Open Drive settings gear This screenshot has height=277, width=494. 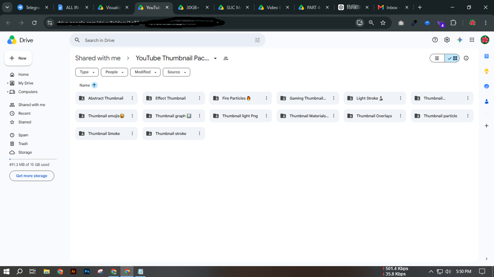click(x=447, y=40)
